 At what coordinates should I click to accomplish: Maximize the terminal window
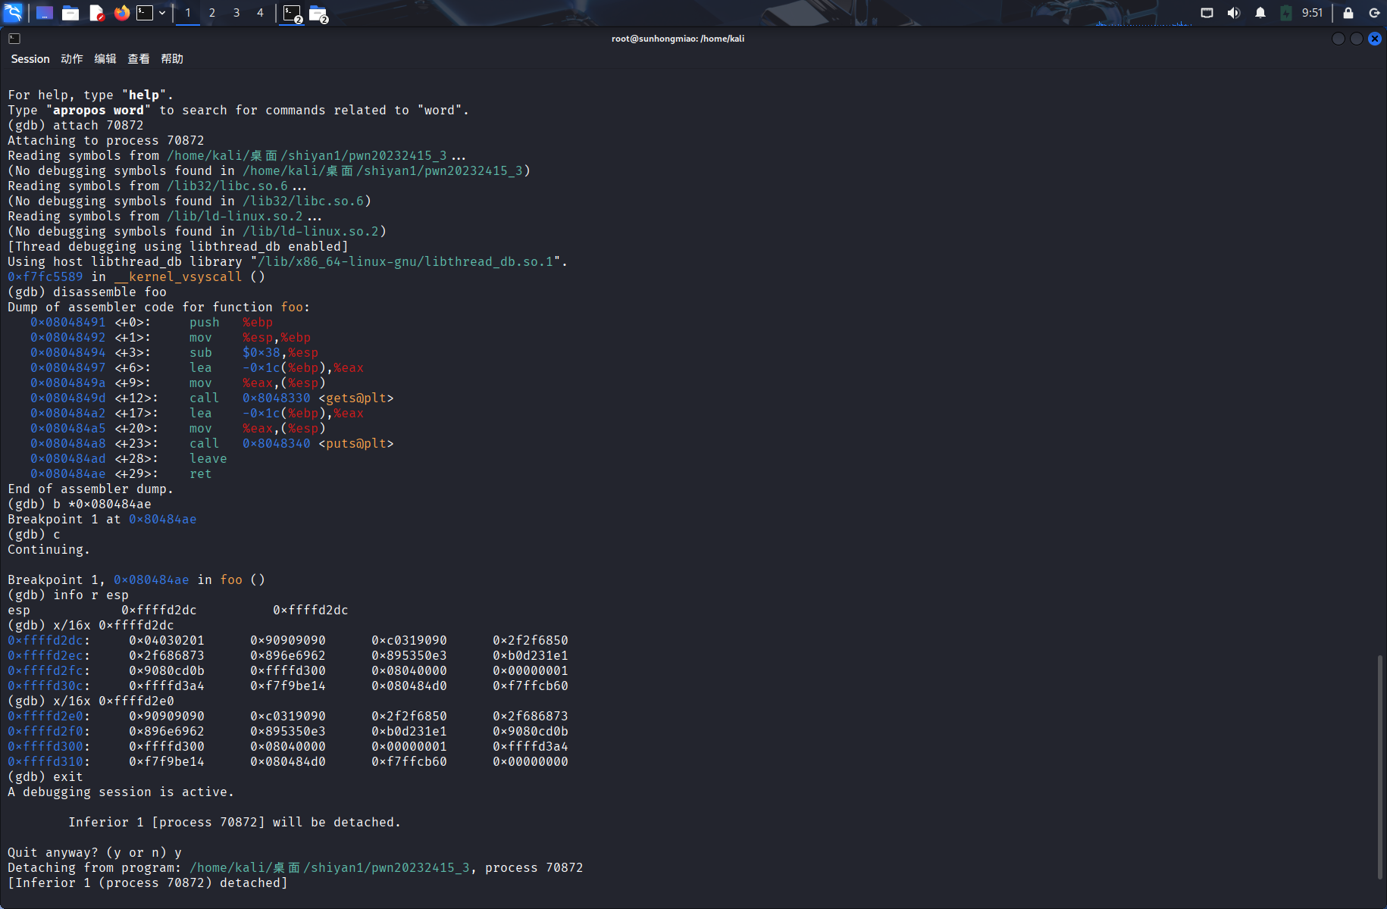click(x=1357, y=39)
